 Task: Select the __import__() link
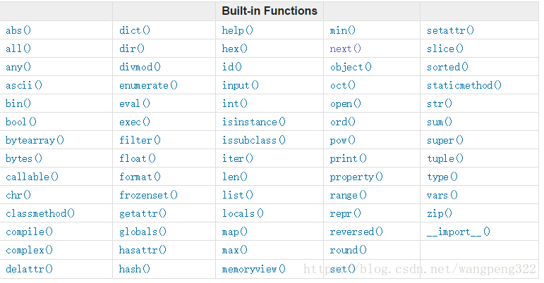pos(459,232)
